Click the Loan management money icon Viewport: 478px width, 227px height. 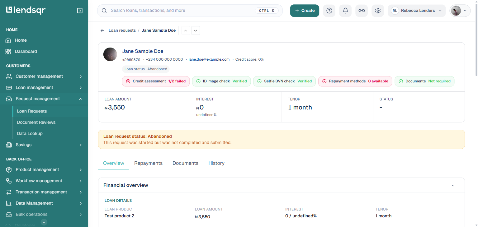(x=9, y=88)
